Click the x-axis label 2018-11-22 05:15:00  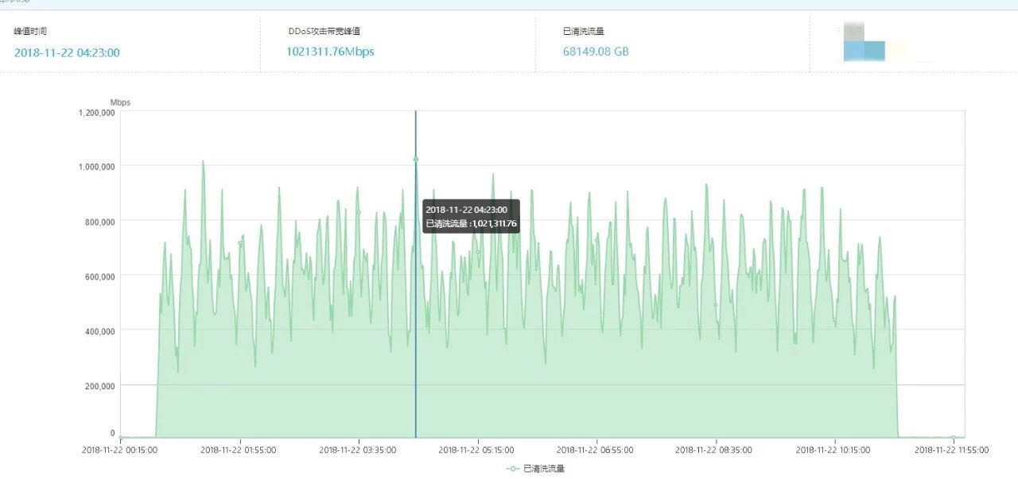click(x=476, y=450)
